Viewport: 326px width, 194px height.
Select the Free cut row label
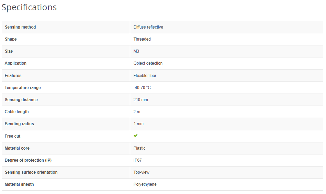coord(12,136)
